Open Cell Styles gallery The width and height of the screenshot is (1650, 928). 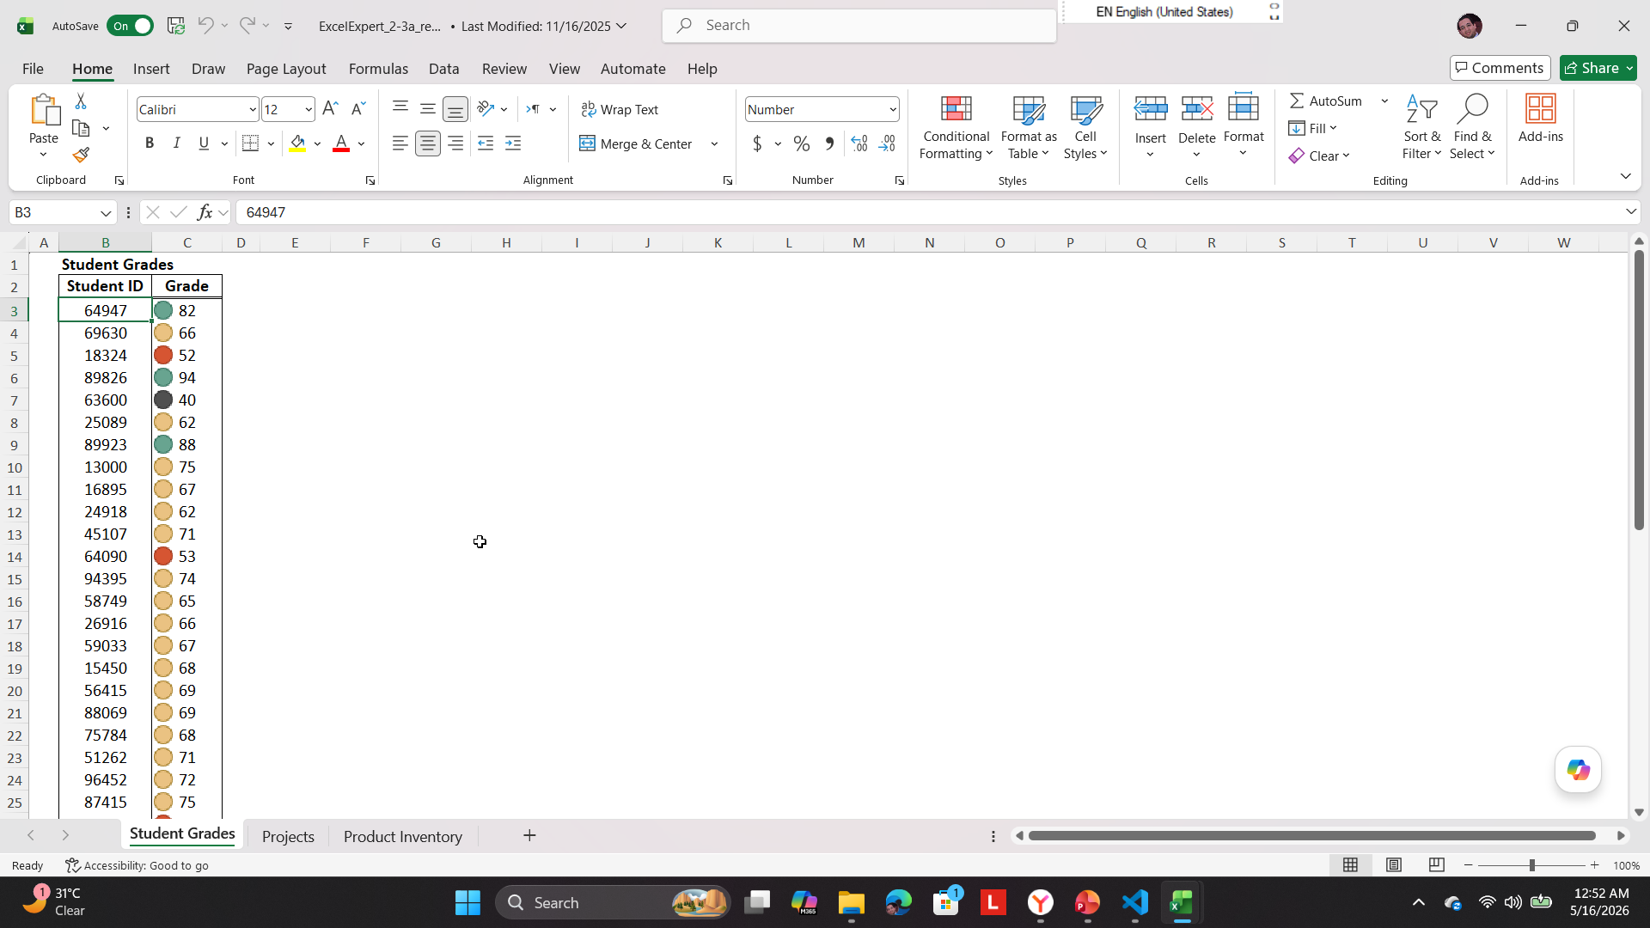point(1085,127)
